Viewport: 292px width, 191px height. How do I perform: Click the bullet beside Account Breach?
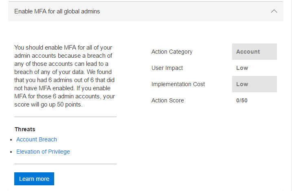(11, 140)
